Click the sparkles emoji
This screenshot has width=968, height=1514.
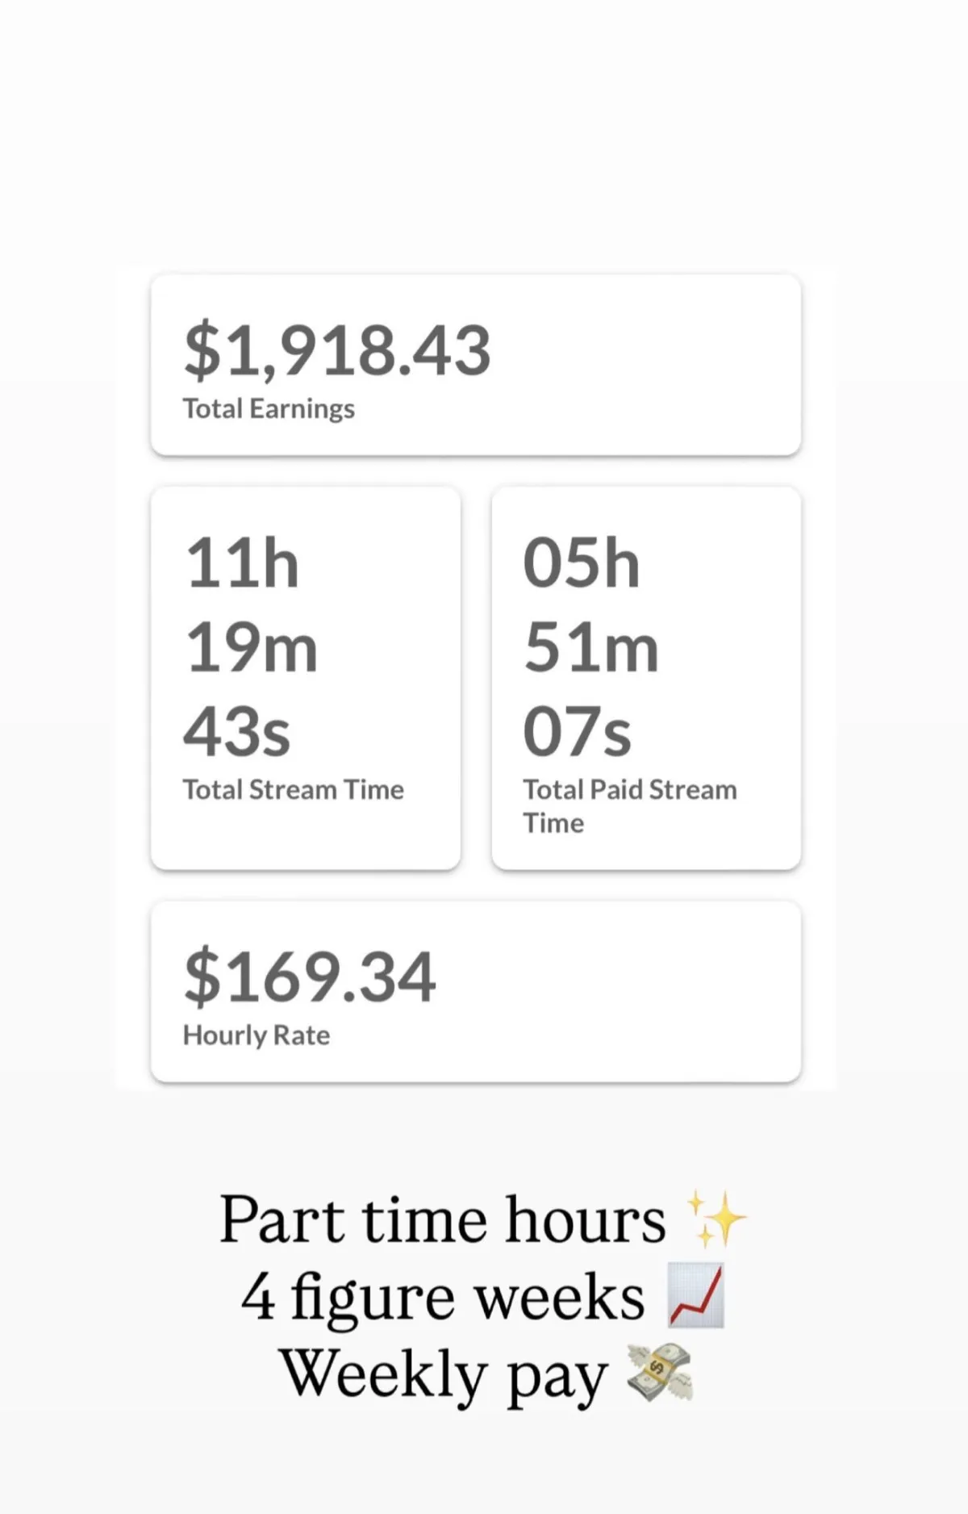coord(716,1219)
